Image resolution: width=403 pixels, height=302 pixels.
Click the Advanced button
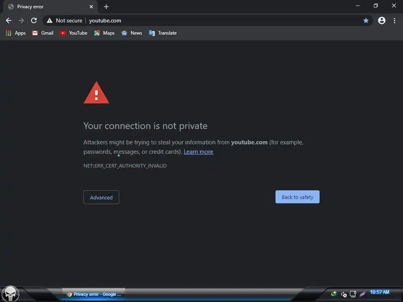pyautogui.click(x=101, y=197)
